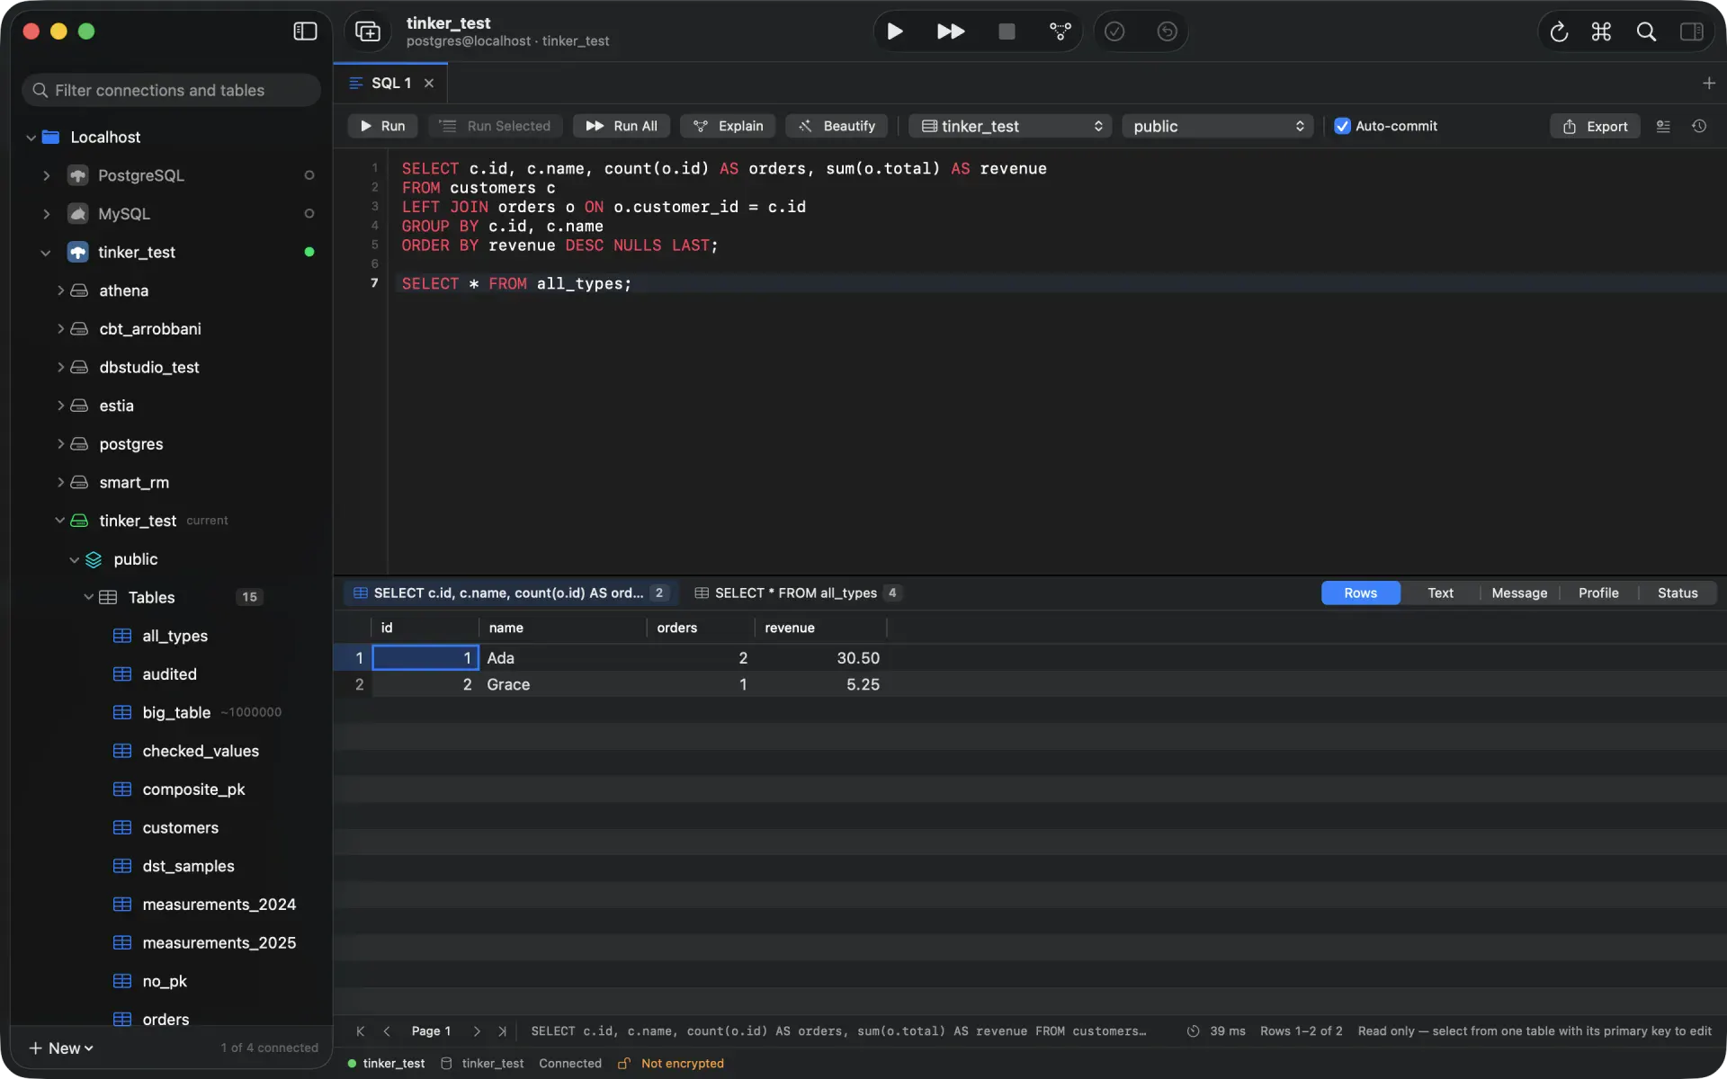Expand the smart_rm database
This screenshot has height=1079, width=1727.
point(60,482)
